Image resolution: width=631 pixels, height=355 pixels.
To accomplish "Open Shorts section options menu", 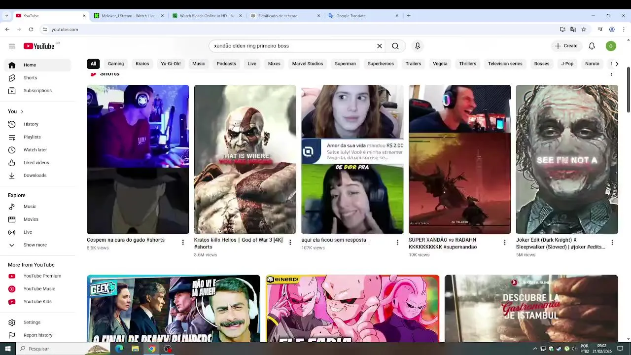I will point(612,74).
